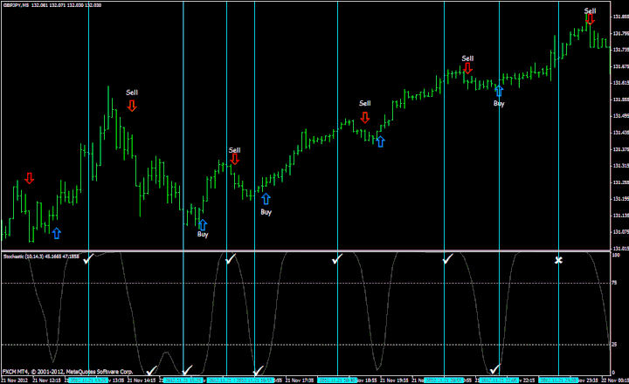Click the Buy text after the 15:25 line

tap(203, 234)
